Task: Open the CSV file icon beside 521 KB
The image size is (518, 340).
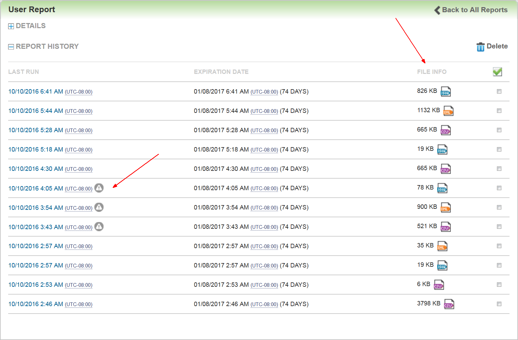Action: [x=445, y=227]
